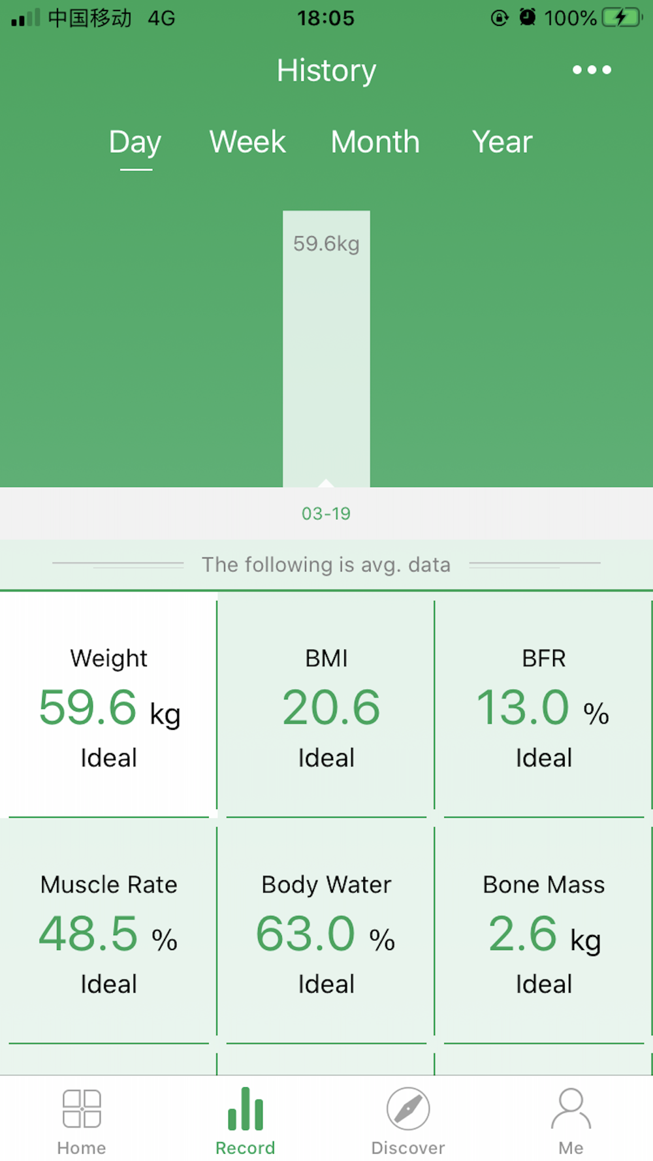Switch to the Week tab
The height and width of the screenshot is (1161, 653).
click(247, 142)
